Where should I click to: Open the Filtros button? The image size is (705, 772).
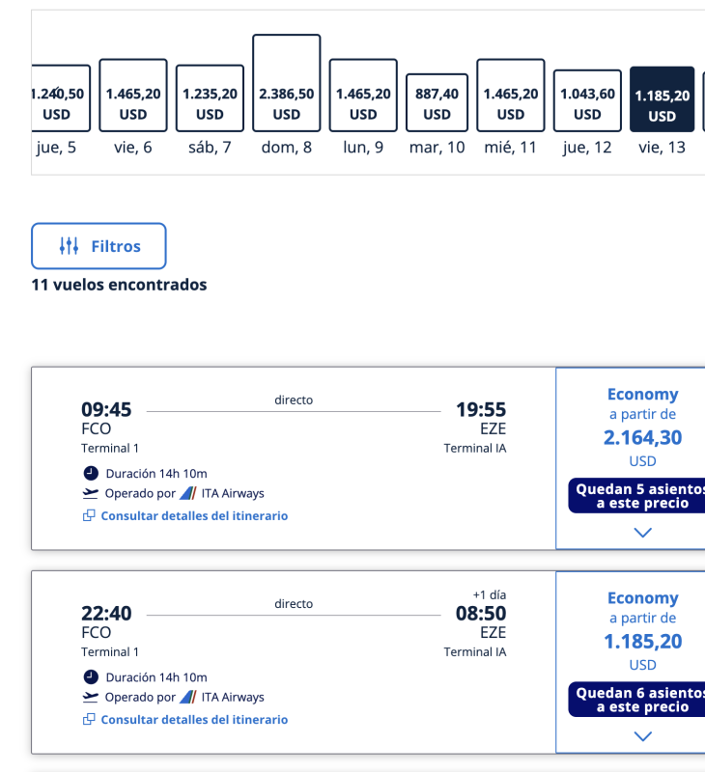point(99,246)
